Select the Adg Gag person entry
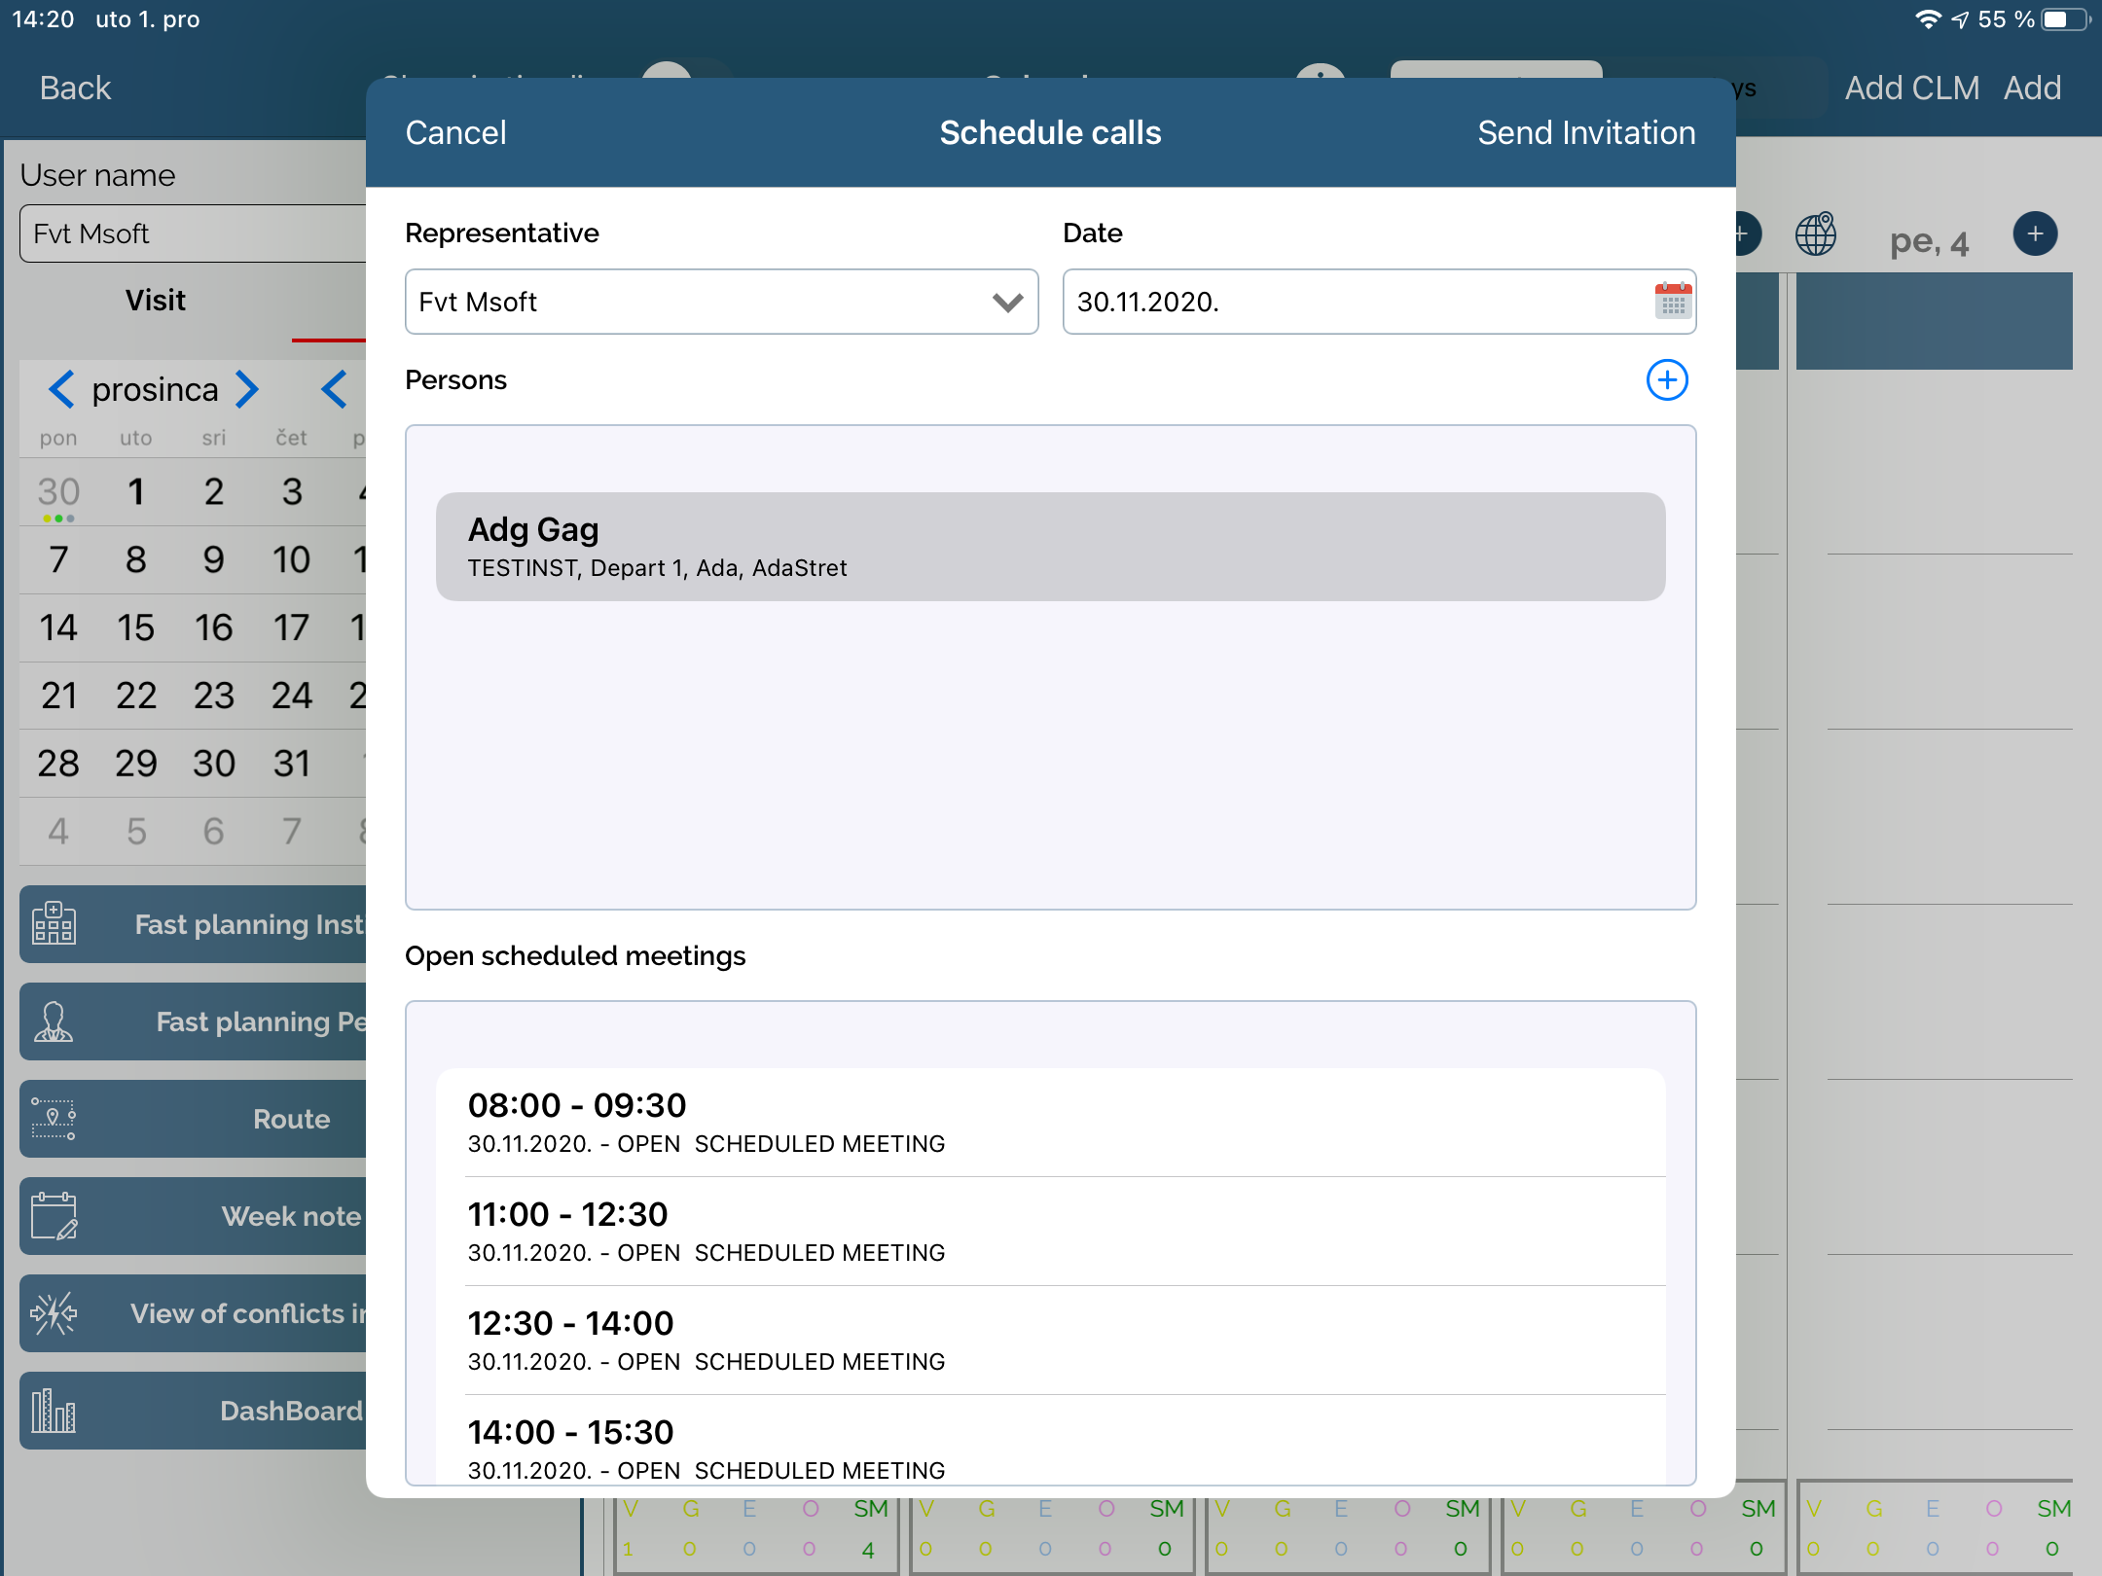2102x1576 pixels. pos(1049,547)
